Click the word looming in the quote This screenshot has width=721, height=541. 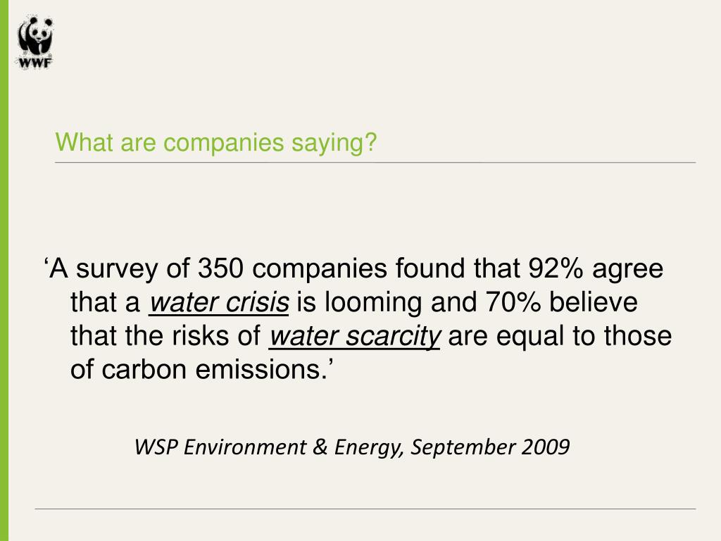tap(370, 303)
